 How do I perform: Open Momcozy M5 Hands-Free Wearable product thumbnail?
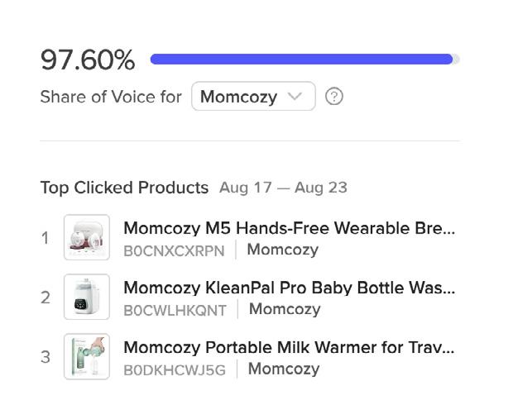87,238
